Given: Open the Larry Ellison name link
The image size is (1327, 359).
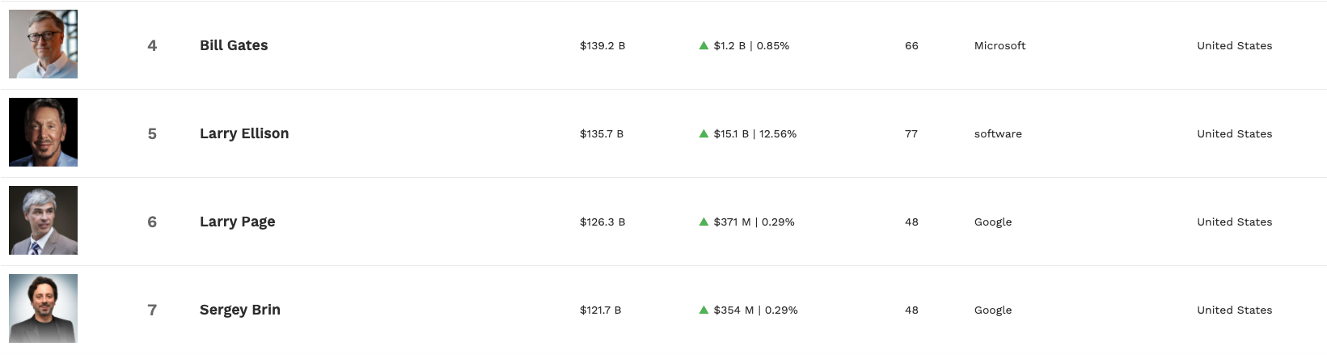Looking at the screenshot, I should 244,133.
